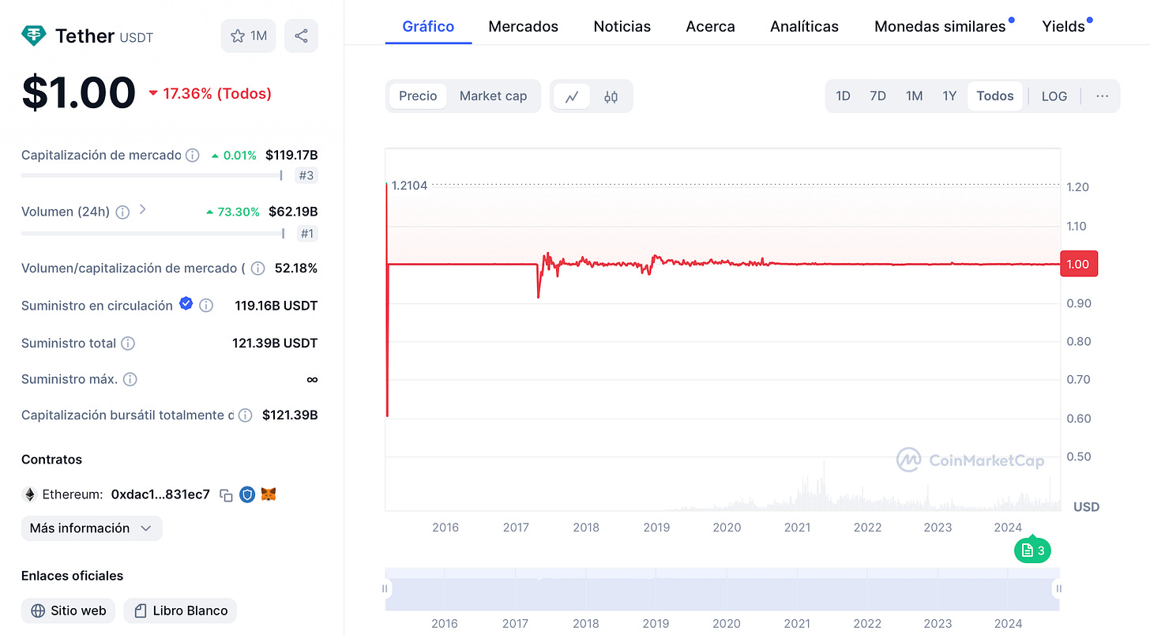Set chart range to 1M

pyautogui.click(x=914, y=96)
